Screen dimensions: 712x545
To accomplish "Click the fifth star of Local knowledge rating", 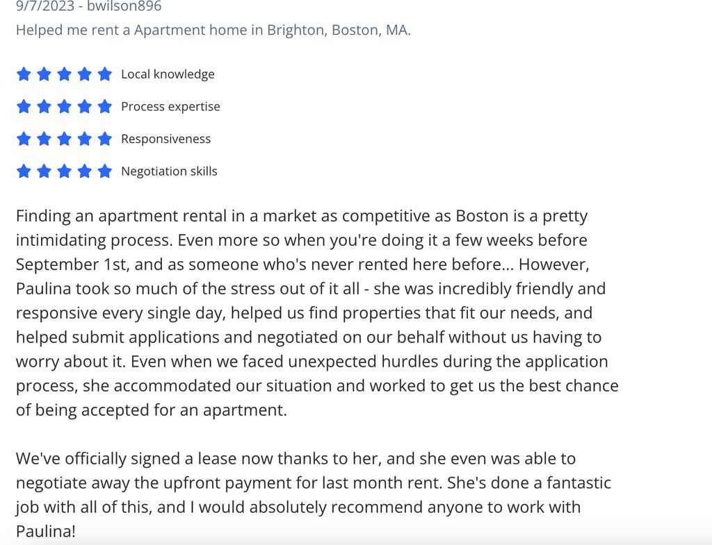I will click(105, 74).
